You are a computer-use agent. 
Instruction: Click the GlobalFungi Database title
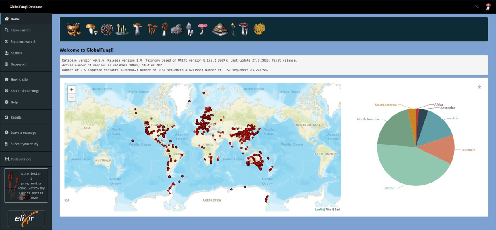coord(26,7)
